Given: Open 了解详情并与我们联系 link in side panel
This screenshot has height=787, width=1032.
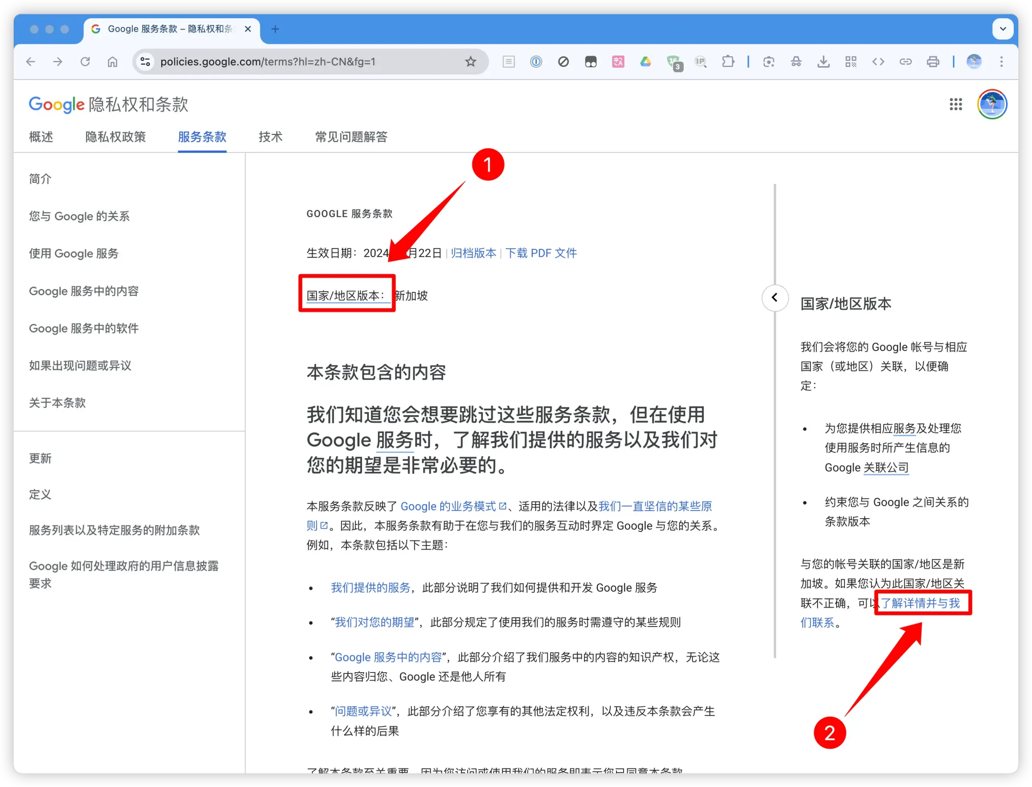Looking at the screenshot, I should click(x=920, y=603).
